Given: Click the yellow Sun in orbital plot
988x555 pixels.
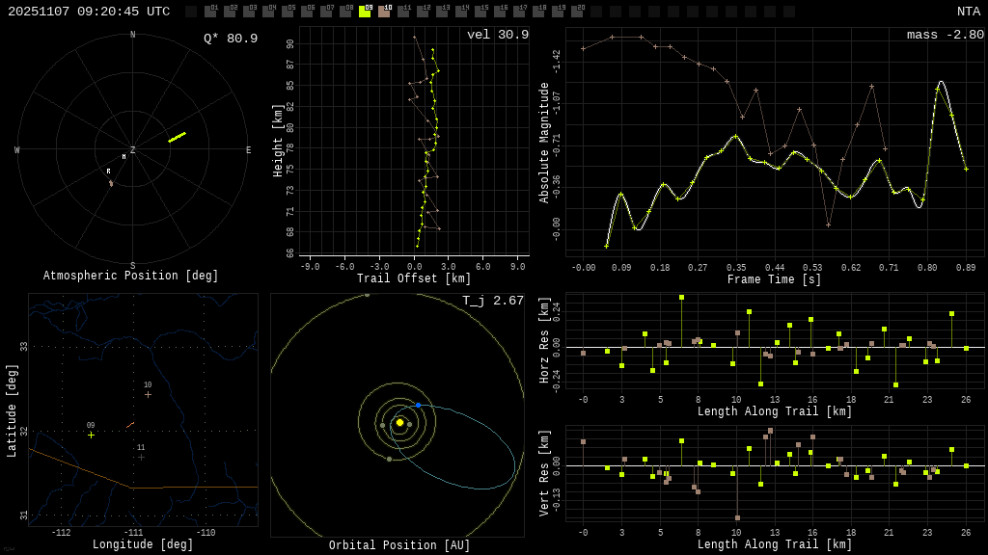Looking at the screenshot, I should point(399,422).
